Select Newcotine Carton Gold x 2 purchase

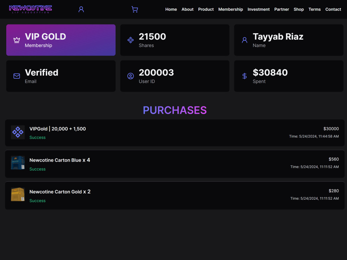tap(175, 196)
